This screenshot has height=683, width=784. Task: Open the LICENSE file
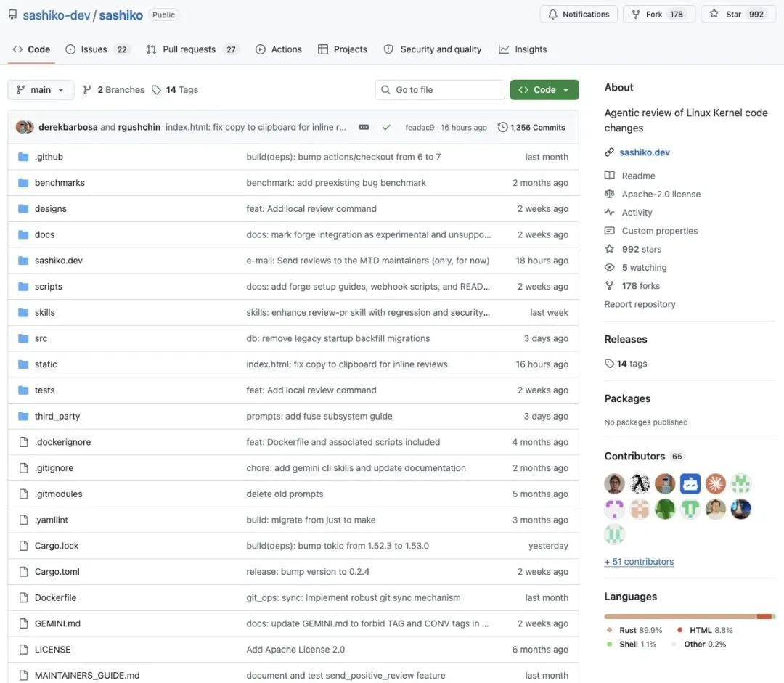(52, 650)
